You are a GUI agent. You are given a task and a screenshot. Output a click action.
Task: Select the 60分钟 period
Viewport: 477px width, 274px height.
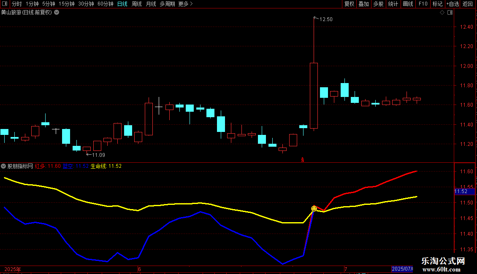105,4
